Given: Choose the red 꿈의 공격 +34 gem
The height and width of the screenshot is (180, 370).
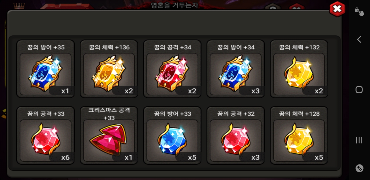Looking at the screenshot, I should (x=172, y=74).
